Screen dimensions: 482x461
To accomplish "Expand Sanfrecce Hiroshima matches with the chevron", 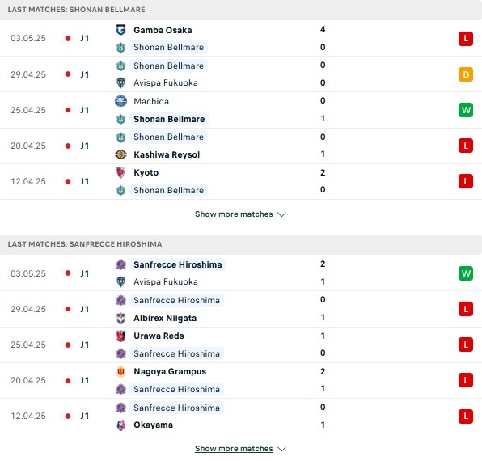I will pyautogui.click(x=281, y=449).
